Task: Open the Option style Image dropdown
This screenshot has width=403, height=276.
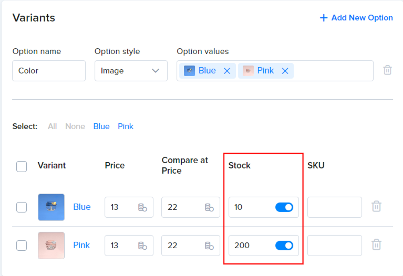Action: click(x=131, y=71)
